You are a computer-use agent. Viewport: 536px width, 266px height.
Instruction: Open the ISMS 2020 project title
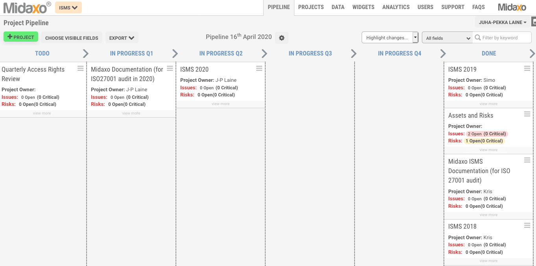[x=194, y=69]
